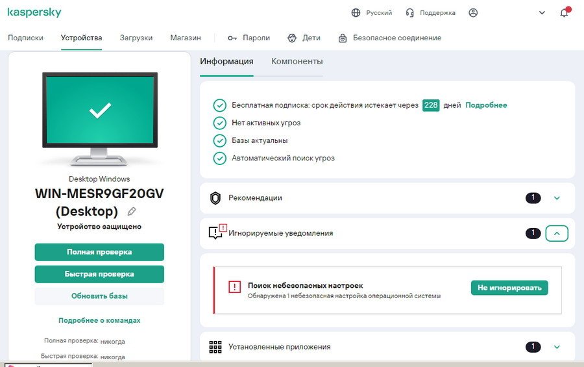Open the notifications bell
584x367 pixels.
click(565, 13)
